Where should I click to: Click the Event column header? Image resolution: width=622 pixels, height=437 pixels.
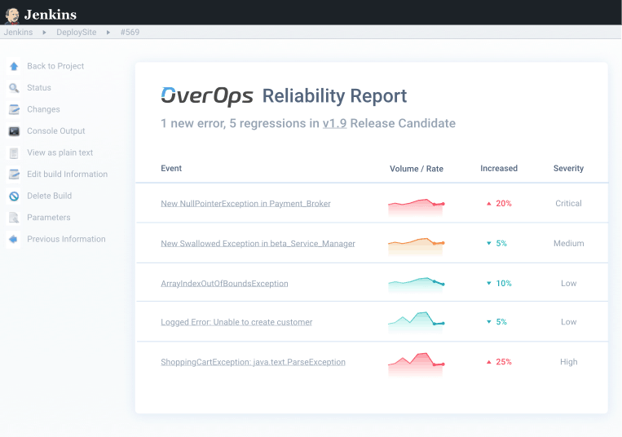171,168
